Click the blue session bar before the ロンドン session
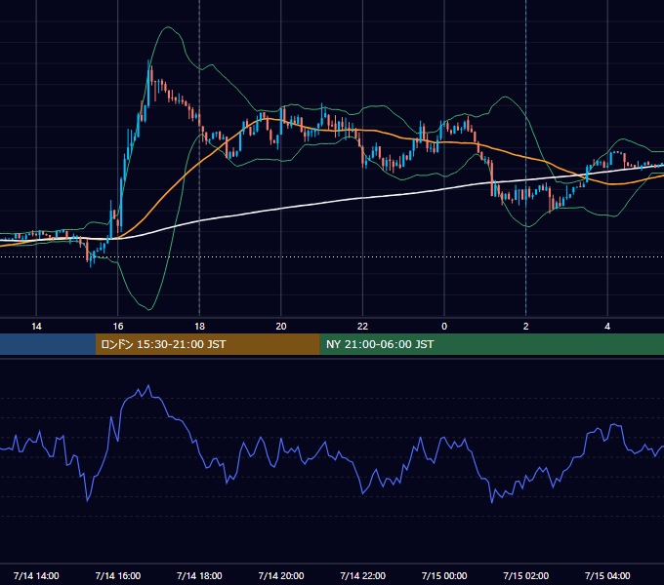The image size is (664, 585). (x=48, y=344)
